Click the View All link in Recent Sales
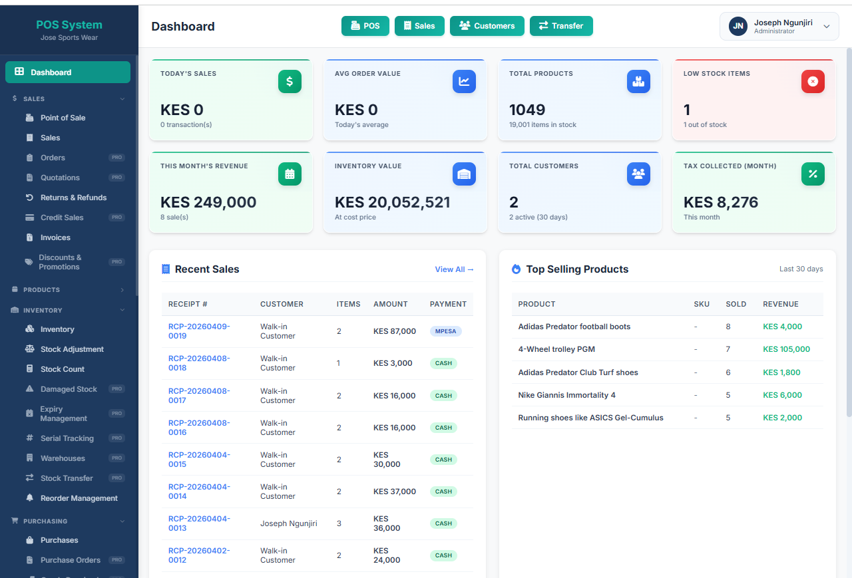Screen dimensions: 852x578 click(x=454, y=269)
